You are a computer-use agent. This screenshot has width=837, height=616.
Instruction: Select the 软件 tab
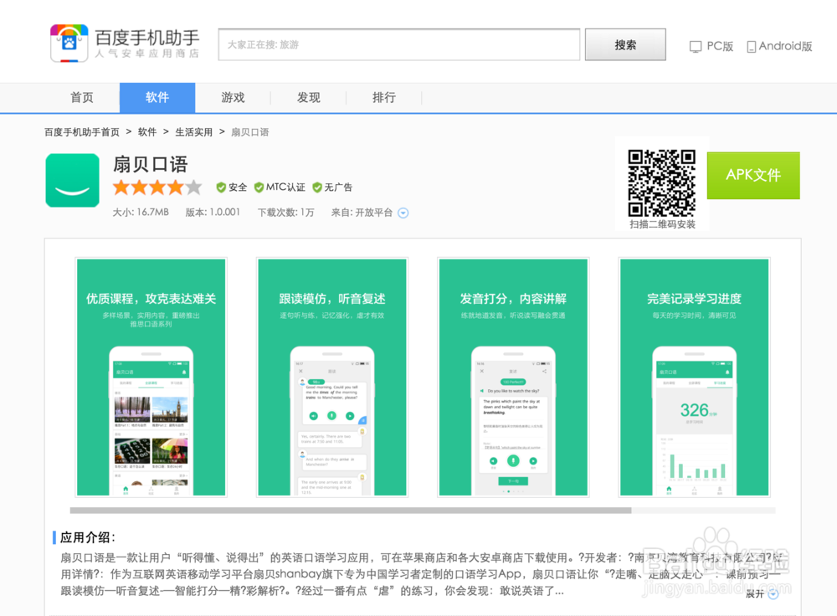157,98
